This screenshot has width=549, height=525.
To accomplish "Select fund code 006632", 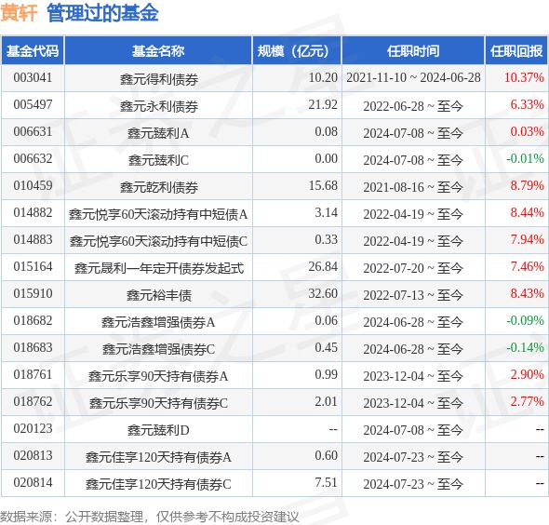I will pyautogui.click(x=33, y=158).
